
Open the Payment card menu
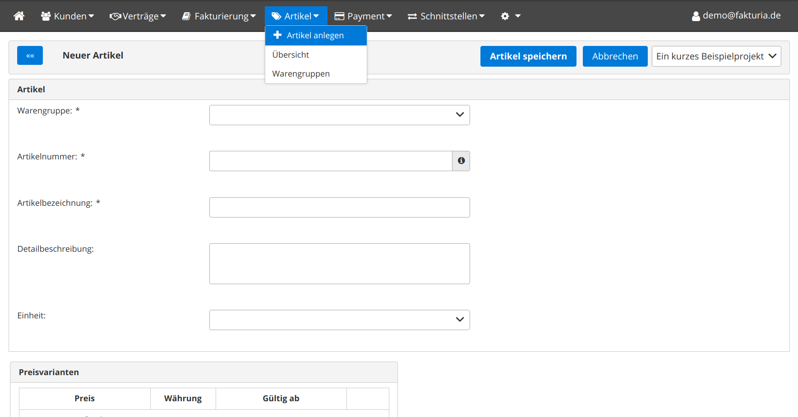tap(363, 16)
